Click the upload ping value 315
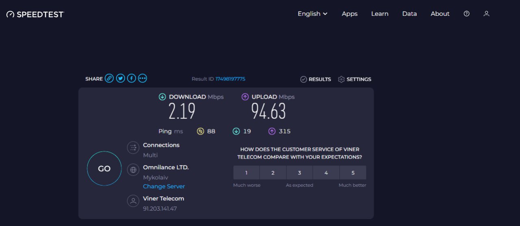The width and height of the screenshot is (520, 226). tap(285, 131)
